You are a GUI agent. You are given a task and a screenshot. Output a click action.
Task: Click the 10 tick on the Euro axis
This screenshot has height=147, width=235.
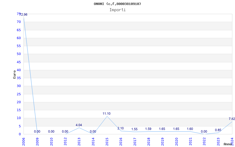point(19,118)
